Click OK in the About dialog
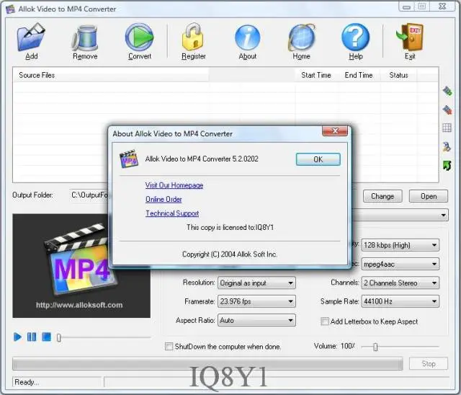 coord(318,159)
